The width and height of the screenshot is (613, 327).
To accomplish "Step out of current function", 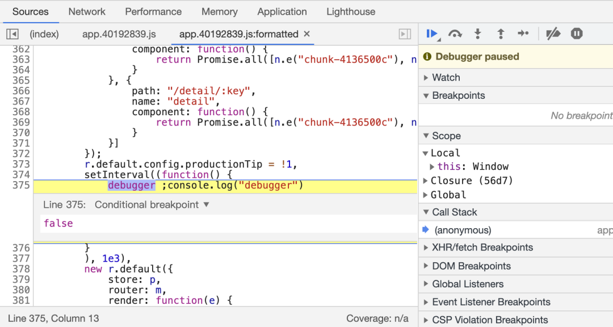I will point(501,34).
